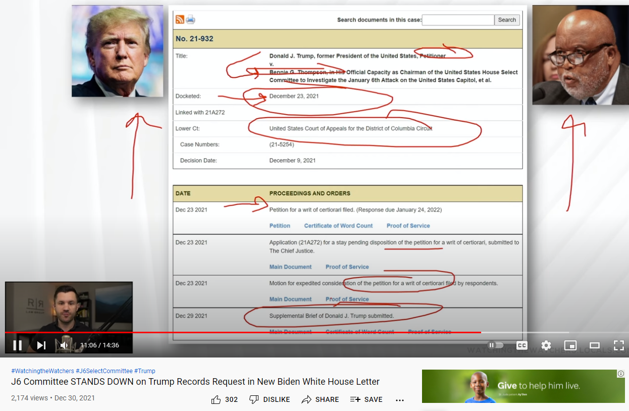Dislike the video
Viewport: 629px width, 411px height.
[x=270, y=399]
